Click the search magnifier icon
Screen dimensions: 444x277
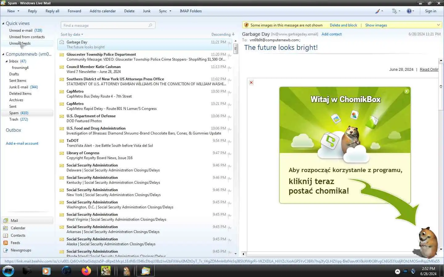[150, 25]
